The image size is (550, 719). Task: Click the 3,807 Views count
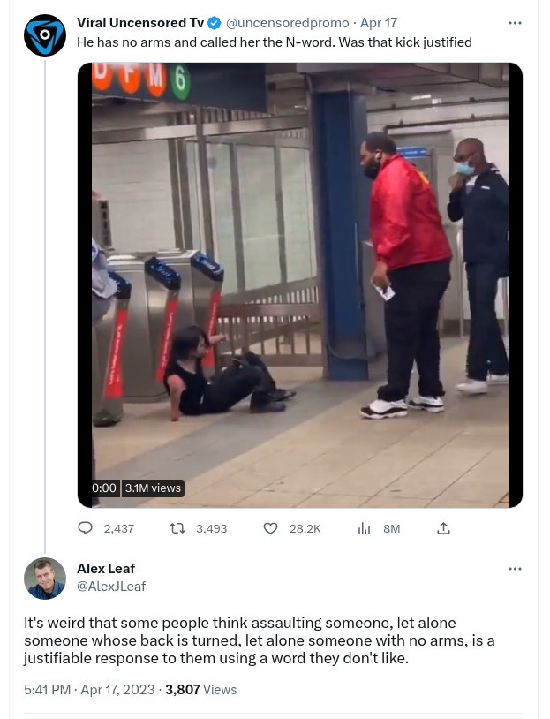[x=200, y=689]
